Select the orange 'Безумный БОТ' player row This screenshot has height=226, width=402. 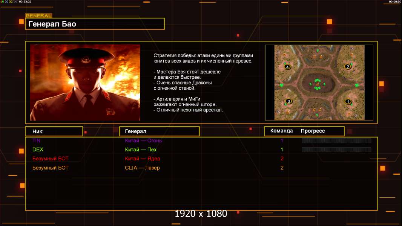click(50, 168)
